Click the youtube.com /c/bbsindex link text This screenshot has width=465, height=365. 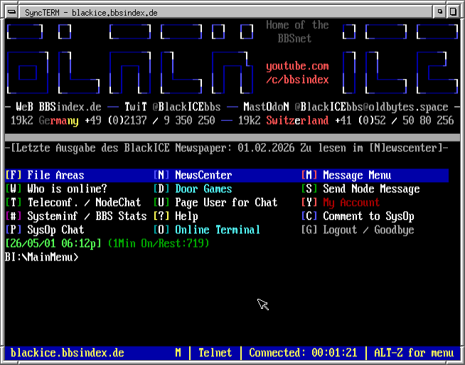[x=297, y=73]
